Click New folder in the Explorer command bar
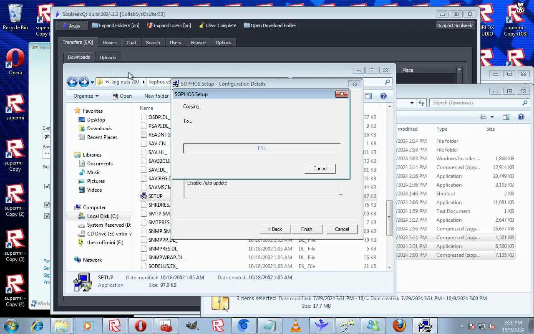534x334 pixels. [x=156, y=96]
